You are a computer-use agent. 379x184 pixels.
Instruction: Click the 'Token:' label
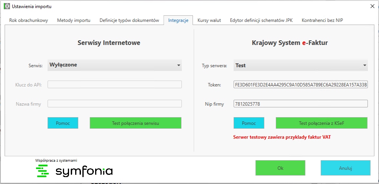pyautogui.click(x=214, y=85)
